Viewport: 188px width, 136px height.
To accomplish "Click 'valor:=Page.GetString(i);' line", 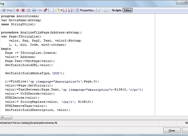I will tap(29, 85).
